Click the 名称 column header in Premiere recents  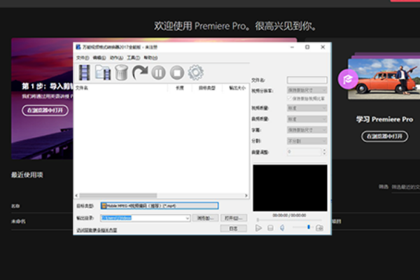coord(15,206)
